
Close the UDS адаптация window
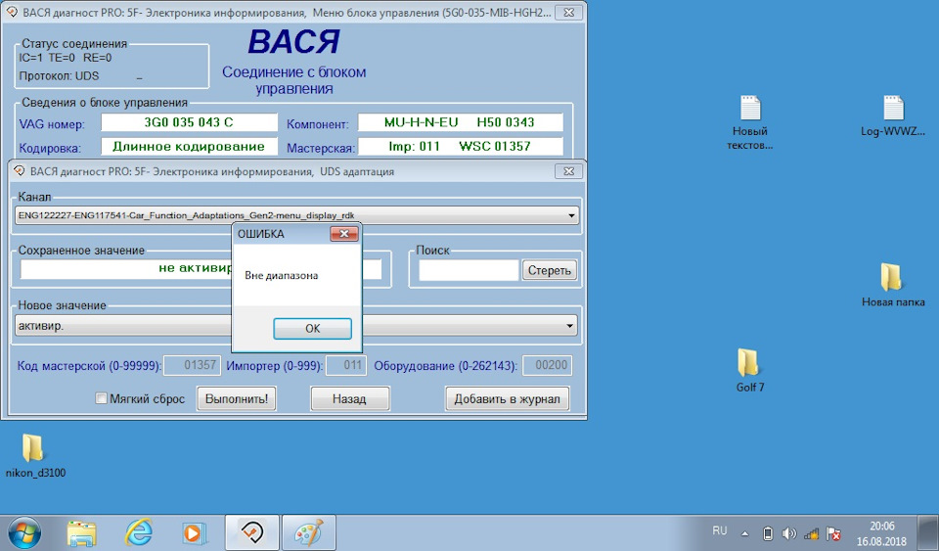[x=568, y=171]
